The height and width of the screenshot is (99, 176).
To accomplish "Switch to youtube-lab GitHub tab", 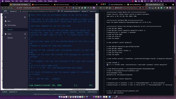I will (x=155, y=5).
